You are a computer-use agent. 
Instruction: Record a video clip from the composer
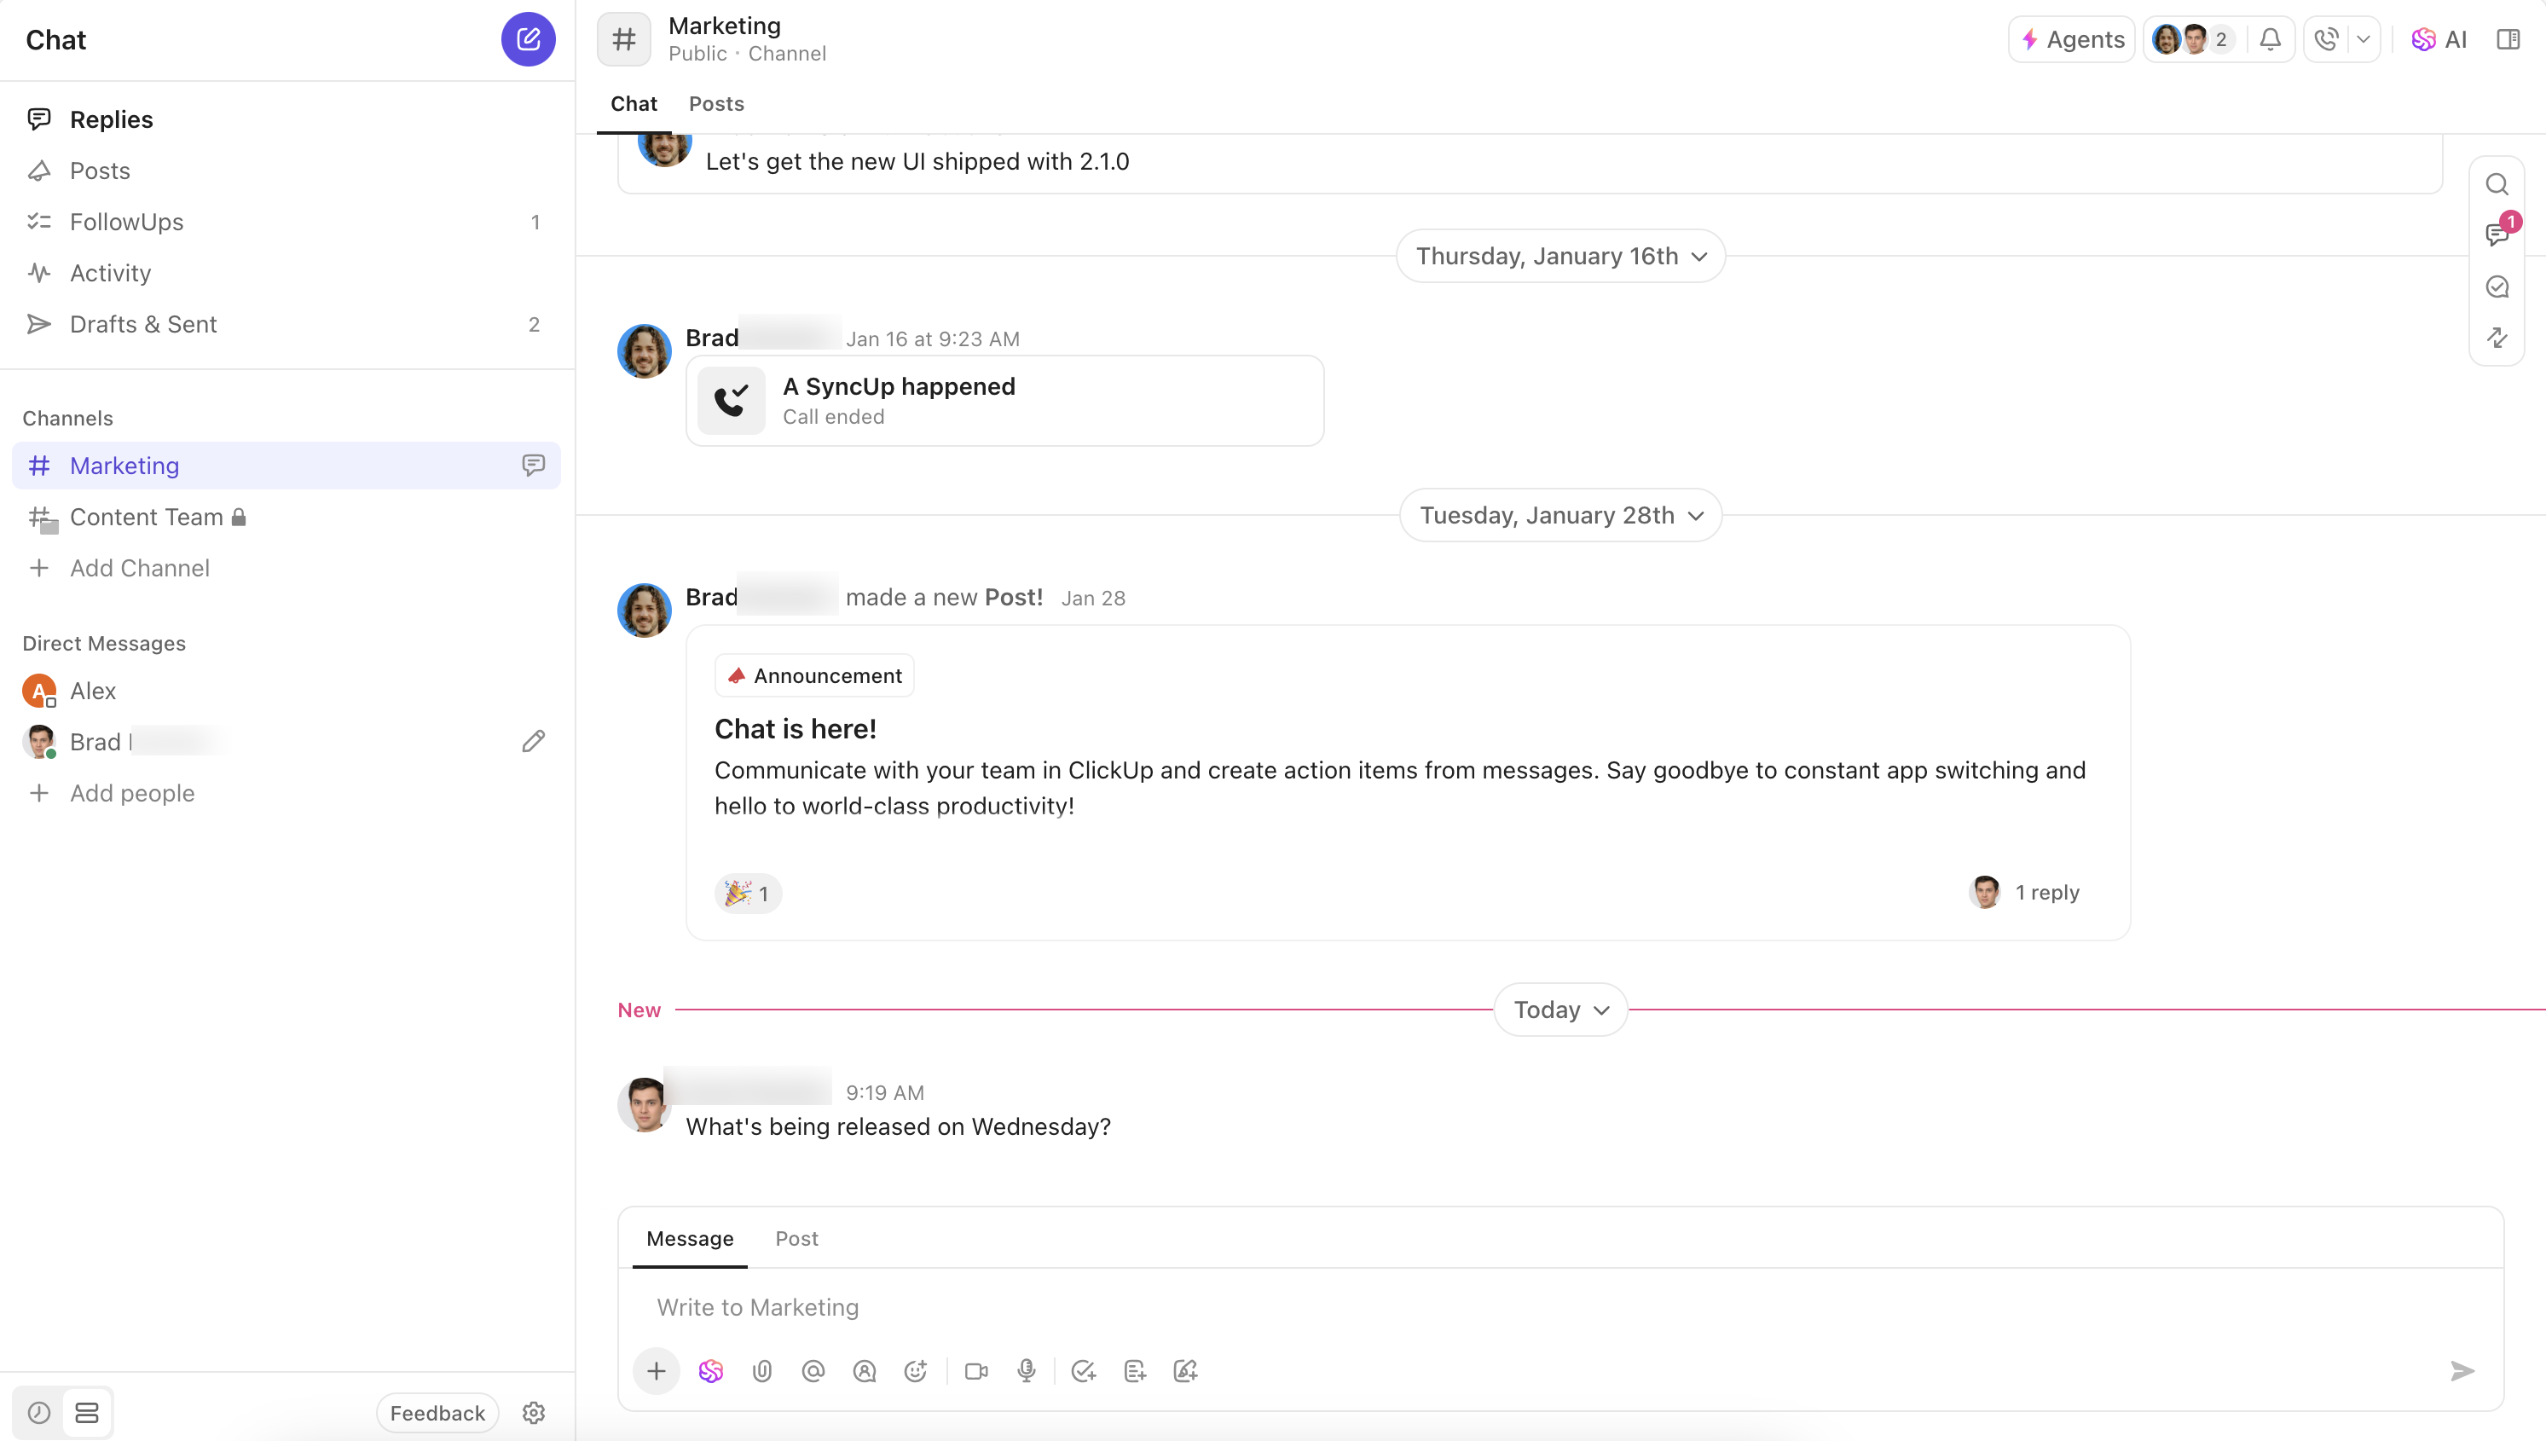(x=976, y=1371)
